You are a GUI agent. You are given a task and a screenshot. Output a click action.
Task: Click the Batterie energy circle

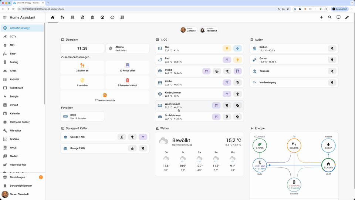294,185
